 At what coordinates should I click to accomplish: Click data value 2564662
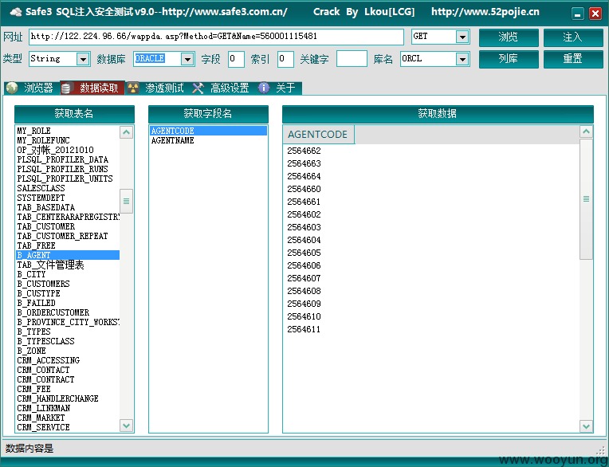coord(304,151)
